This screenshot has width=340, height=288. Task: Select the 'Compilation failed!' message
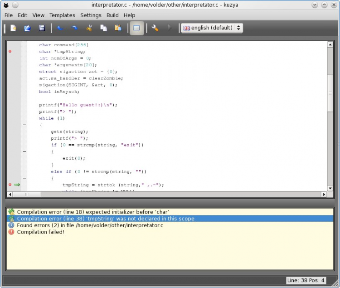click(41, 232)
